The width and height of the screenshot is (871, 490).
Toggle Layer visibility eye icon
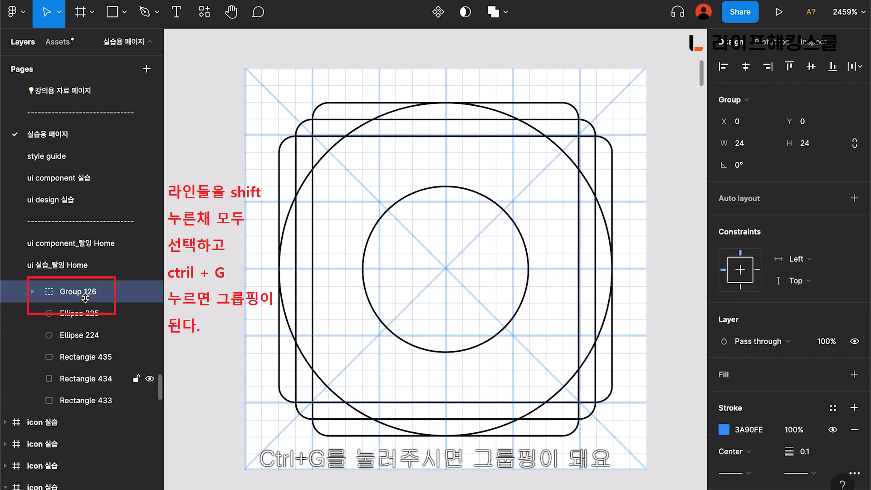coord(854,341)
